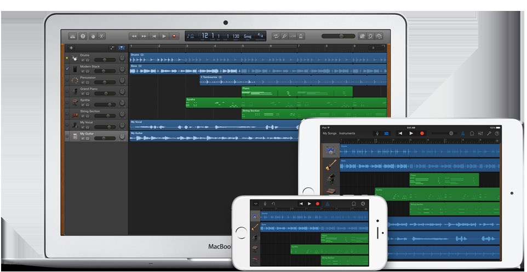Select the Synths track header
Image resolution: width=527 pixels, height=272 pixels.
pyautogui.click(x=96, y=103)
